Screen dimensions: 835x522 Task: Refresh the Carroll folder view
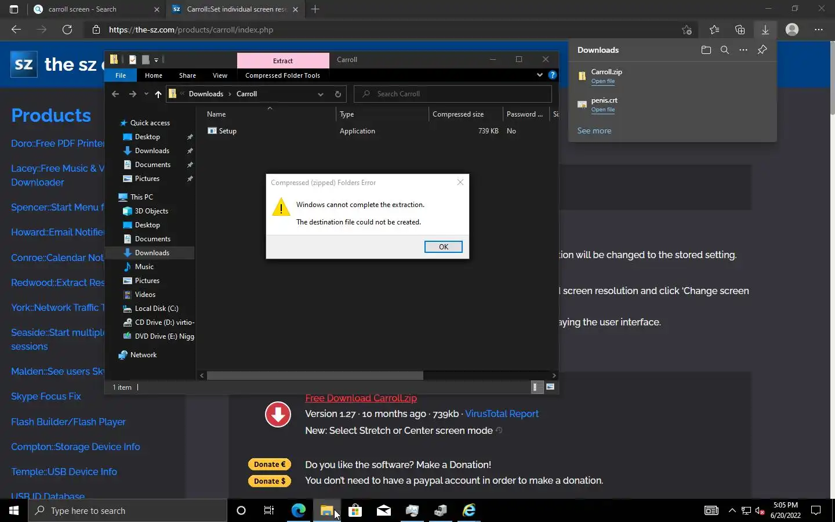[x=338, y=94]
